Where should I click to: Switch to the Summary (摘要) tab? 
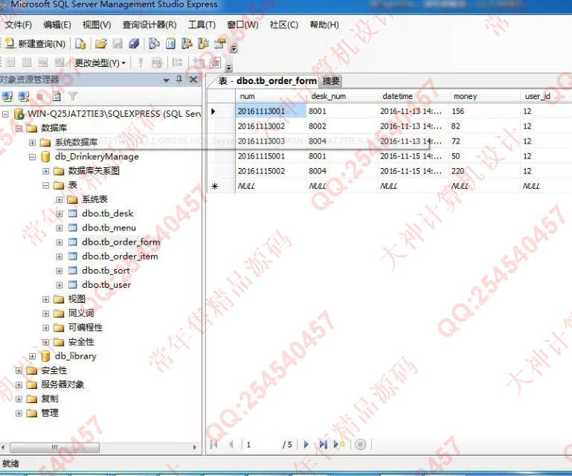tap(331, 81)
